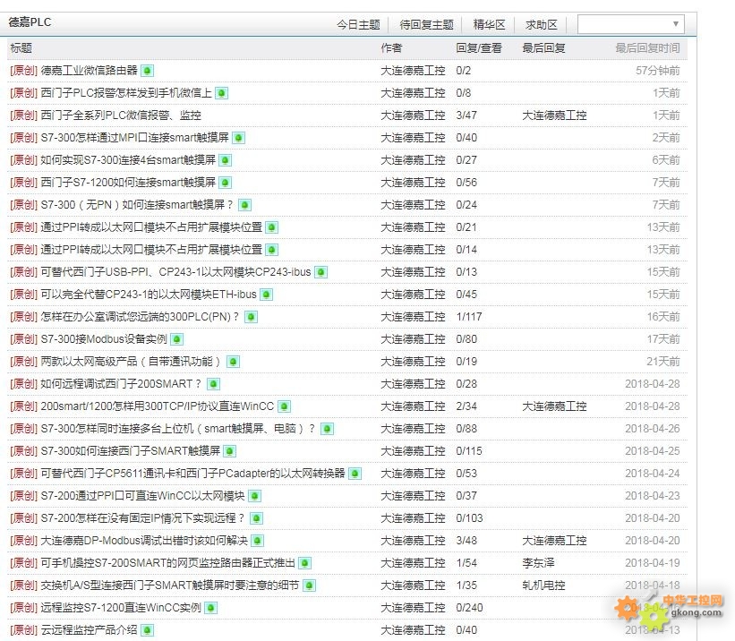Open the thread "德嘉工业微信路由器"
The width and height of the screenshot is (735, 641).
(x=89, y=71)
